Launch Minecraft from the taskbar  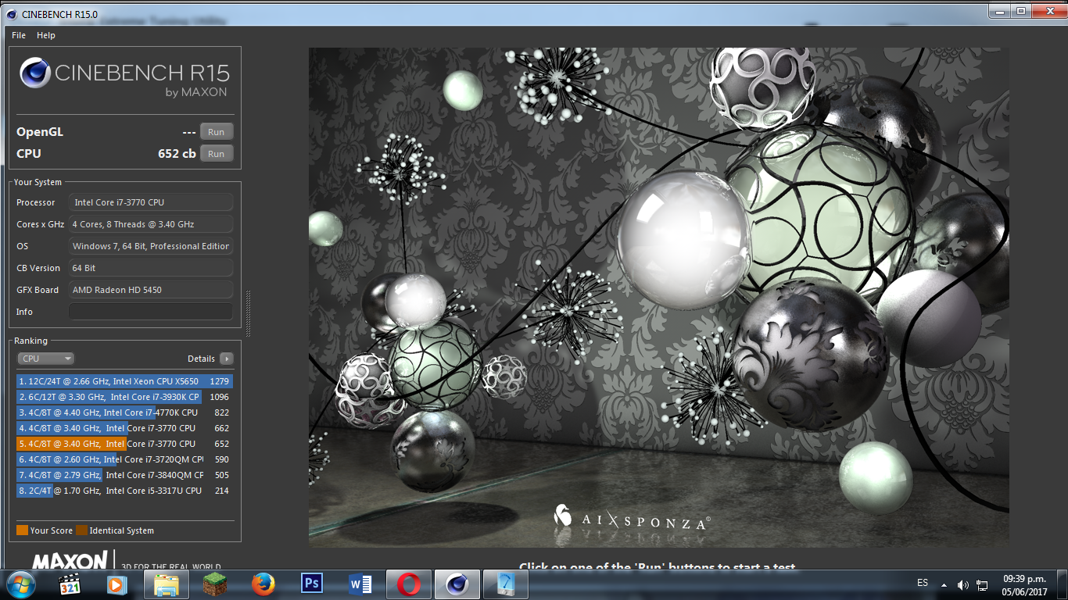pos(213,584)
